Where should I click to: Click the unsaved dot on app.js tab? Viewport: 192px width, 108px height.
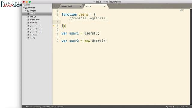coord(105,6)
